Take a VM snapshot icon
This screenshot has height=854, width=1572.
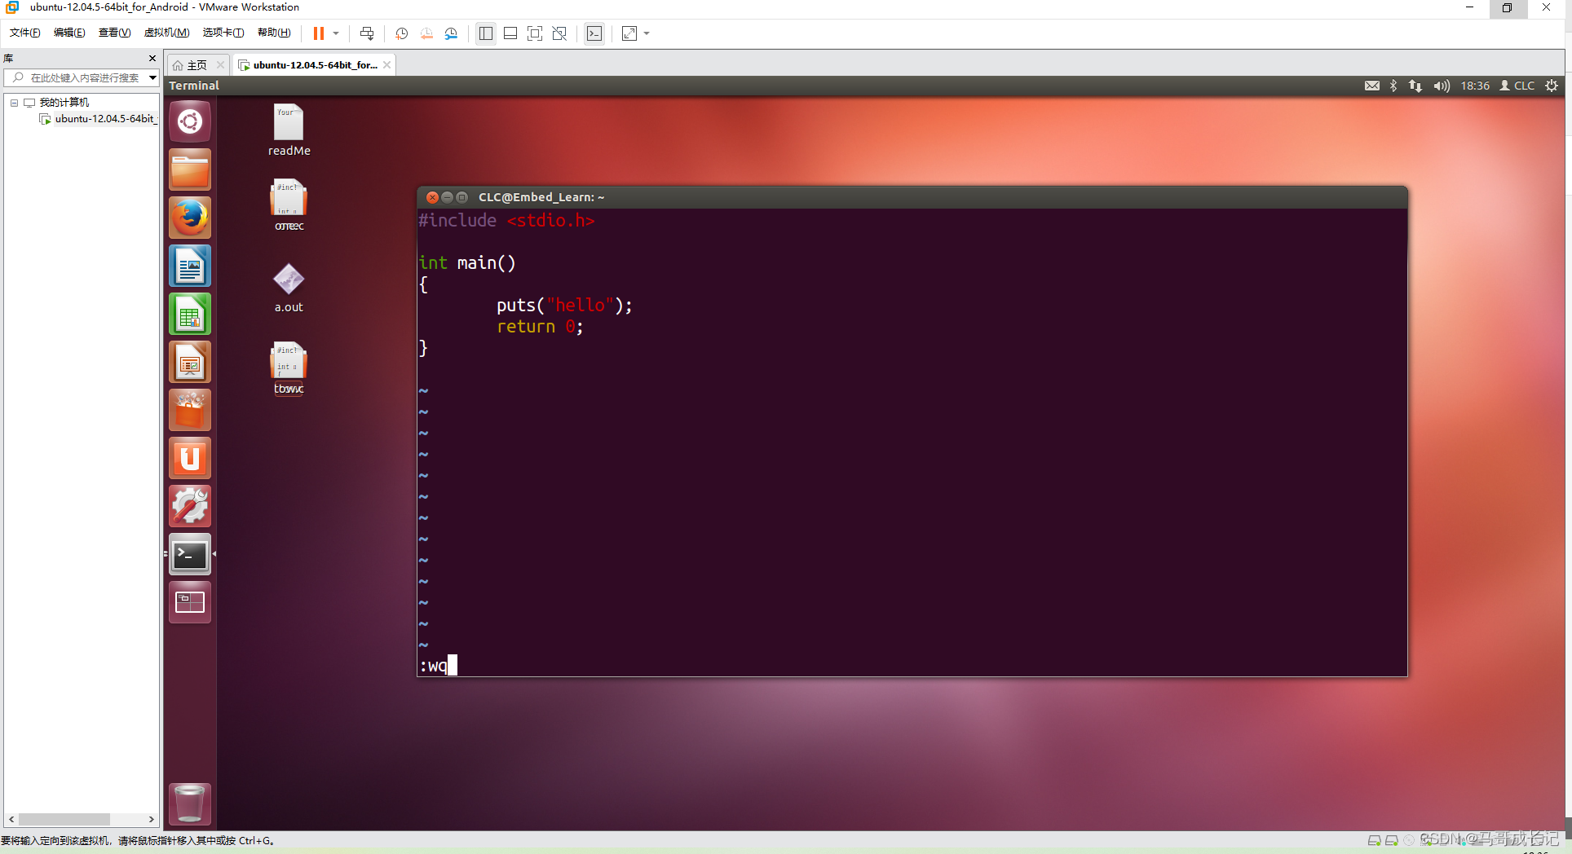401,33
